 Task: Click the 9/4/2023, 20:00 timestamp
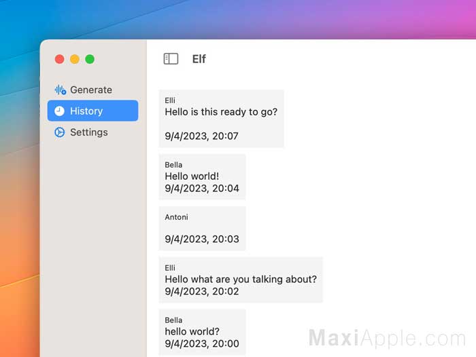pyautogui.click(x=202, y=343)
